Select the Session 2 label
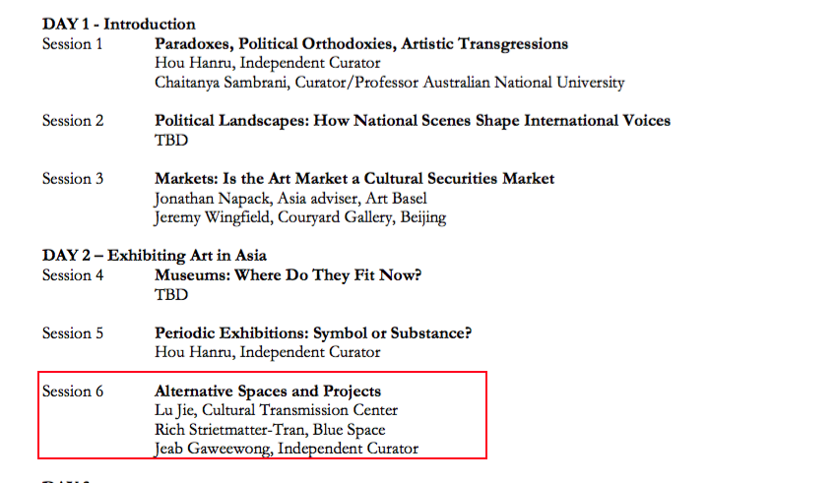 coord(73,121)
